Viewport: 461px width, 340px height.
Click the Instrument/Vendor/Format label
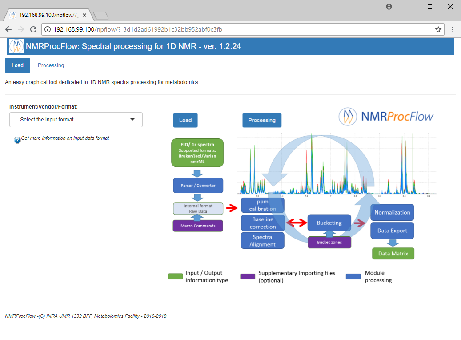44,107
